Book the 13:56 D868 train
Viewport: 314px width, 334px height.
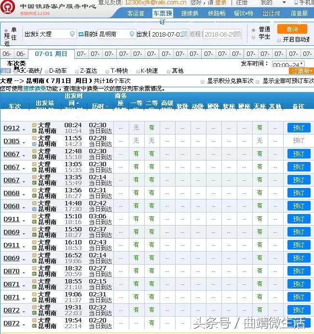tap(299, 193)
